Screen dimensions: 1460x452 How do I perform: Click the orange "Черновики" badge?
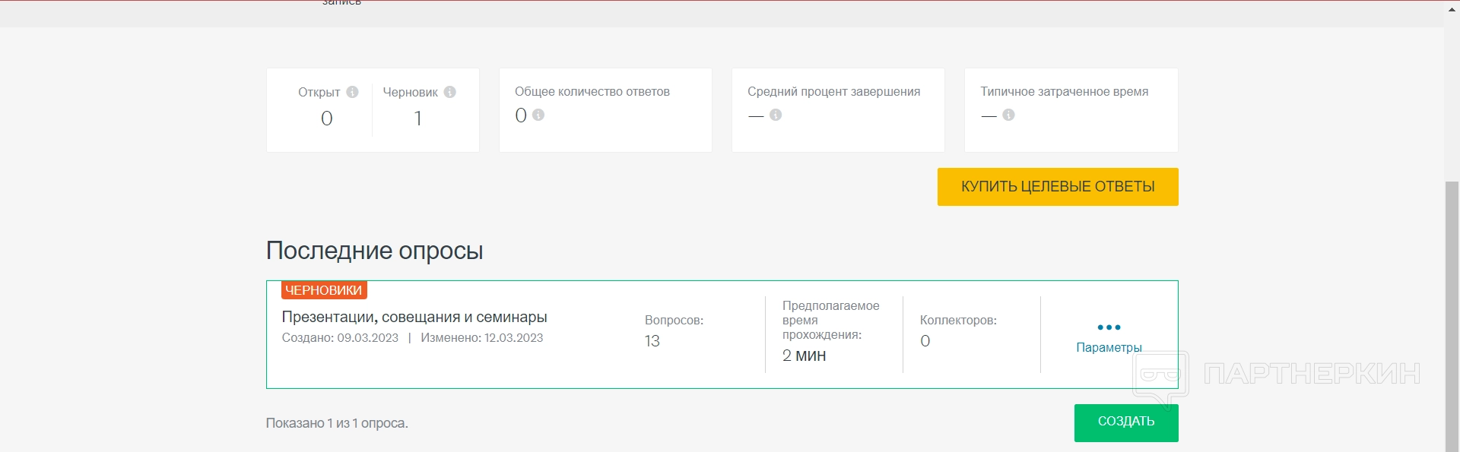324,290
